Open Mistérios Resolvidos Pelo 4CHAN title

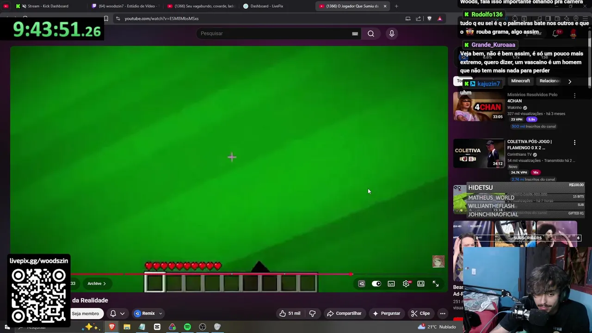pos(532,98)
